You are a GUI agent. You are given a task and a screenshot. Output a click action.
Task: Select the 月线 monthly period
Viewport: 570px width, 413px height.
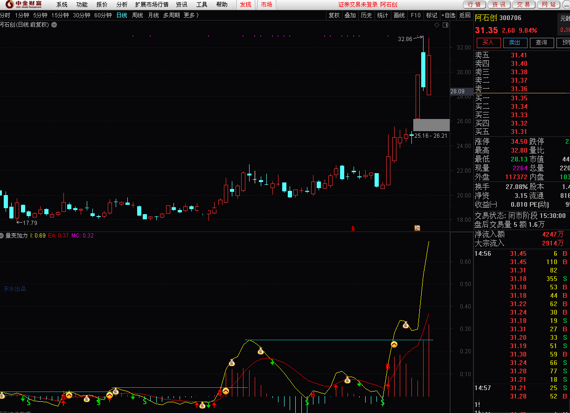153,15
